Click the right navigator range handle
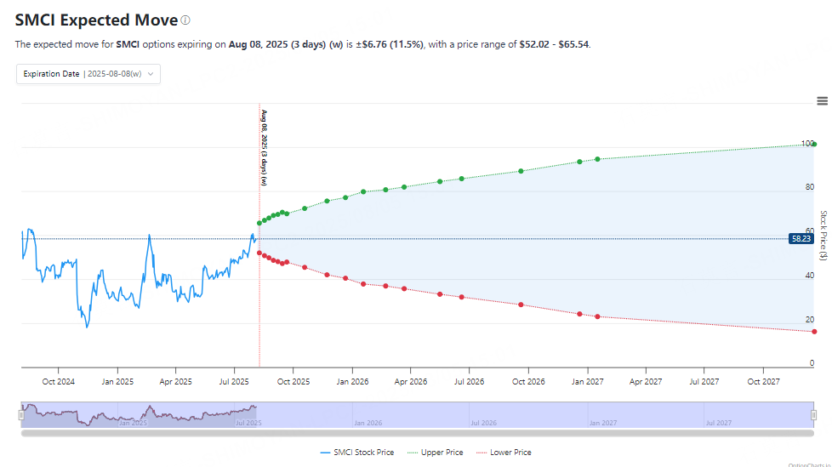Screen dimensions: 832x467 [x=813, y=415]
